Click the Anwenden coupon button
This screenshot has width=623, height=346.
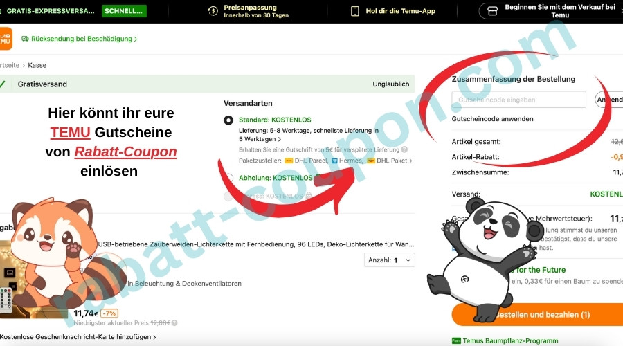tap(609, 100)
